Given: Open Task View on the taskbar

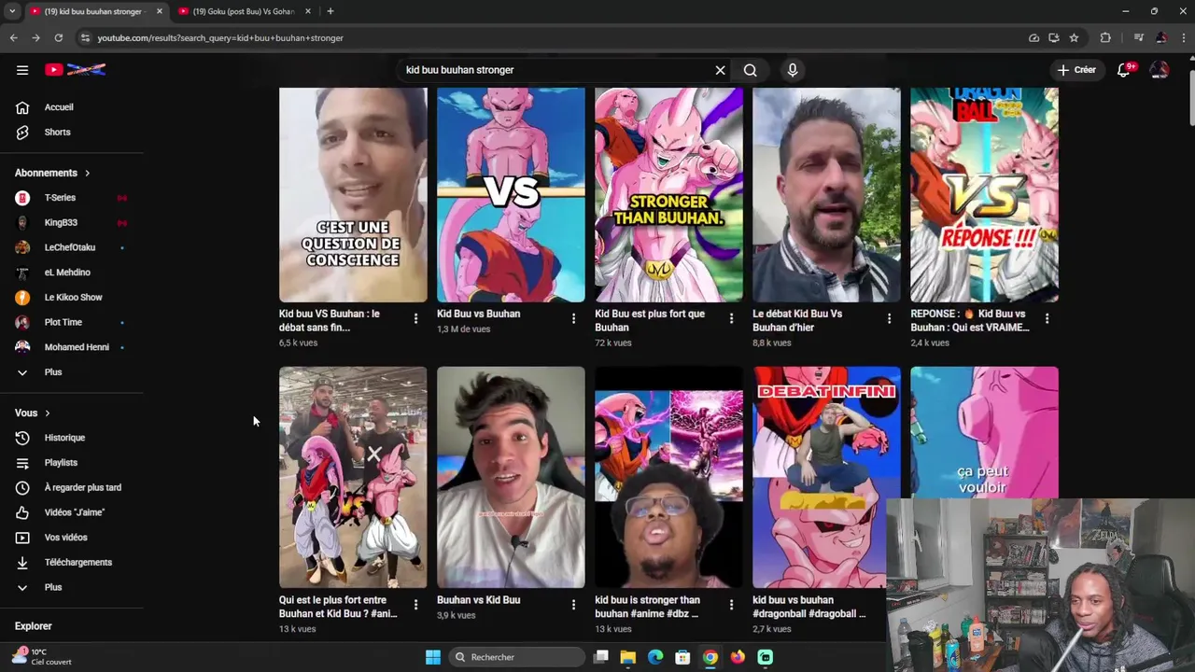Looking at the screenshot, I should click(601, 657).
